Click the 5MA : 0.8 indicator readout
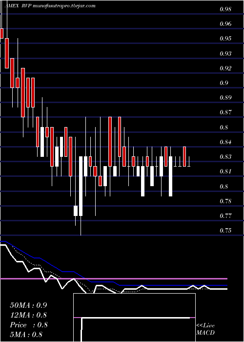The height and width of the screenshot is (342, 244). click(x=26, y=335)
